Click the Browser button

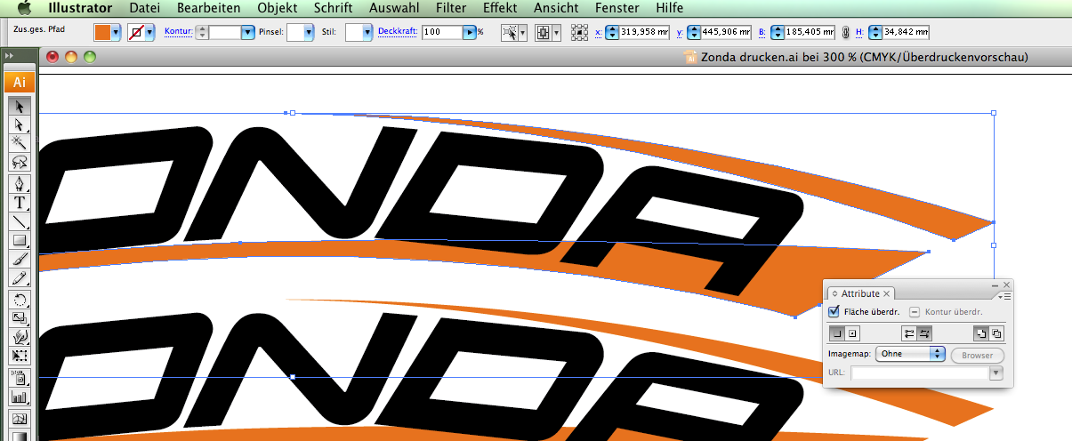[x=977, y=354]
